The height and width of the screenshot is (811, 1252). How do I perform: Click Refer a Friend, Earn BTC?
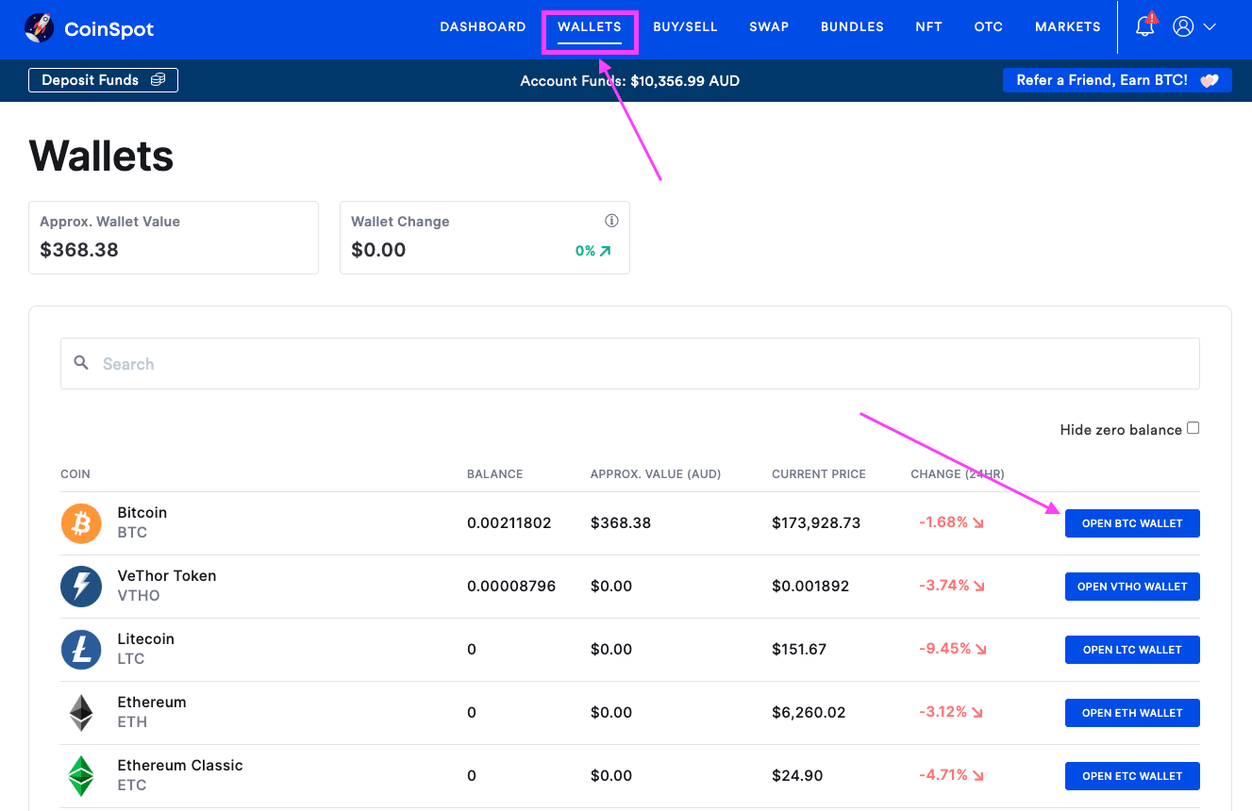1117,80
